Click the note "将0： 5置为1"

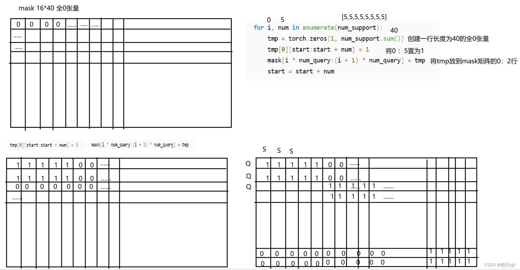coord(405,51)
